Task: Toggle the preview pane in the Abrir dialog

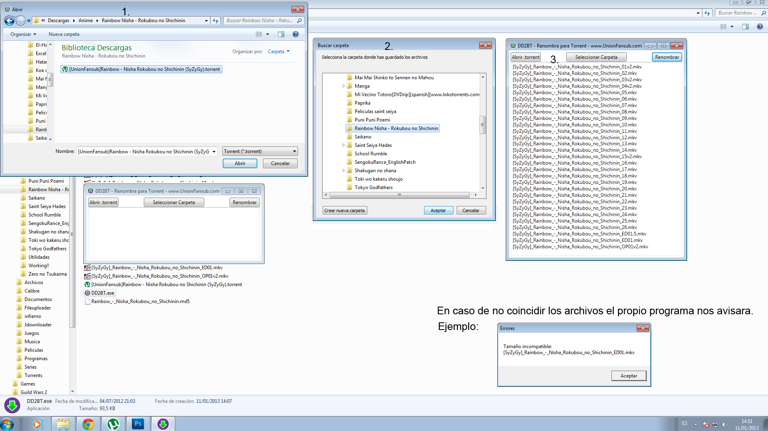Action: [281, 34]
